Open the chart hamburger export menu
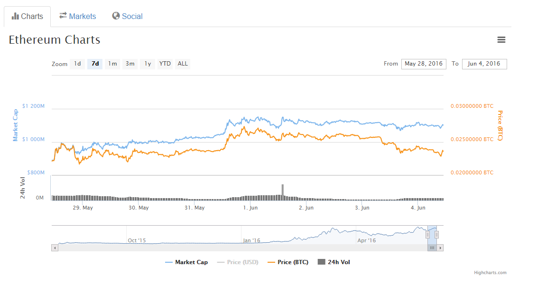The height and width of the screenshot is (286, 537). [501, 40]
